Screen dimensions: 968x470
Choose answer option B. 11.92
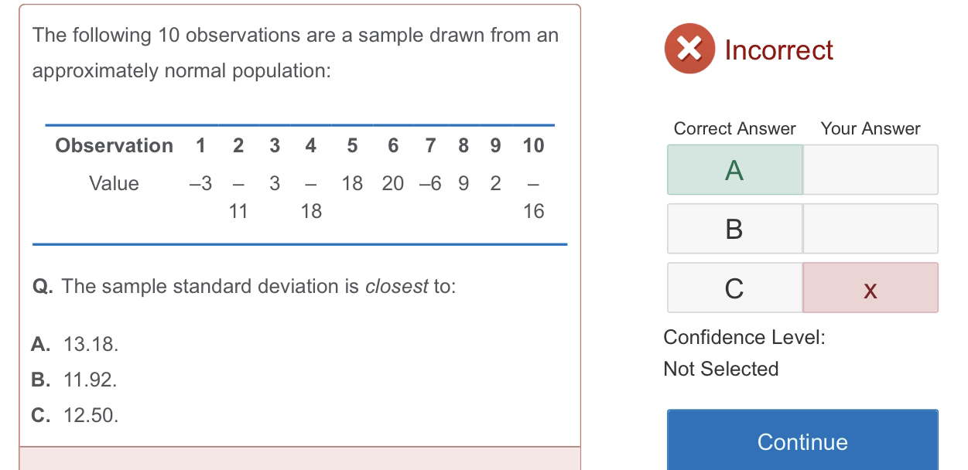tap(75, 380)
